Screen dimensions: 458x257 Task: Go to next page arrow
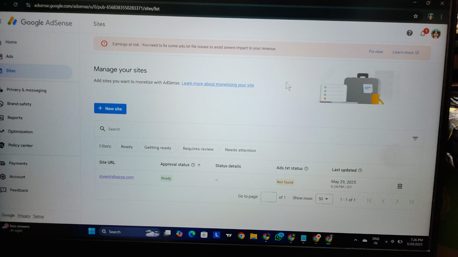(397, 202)
